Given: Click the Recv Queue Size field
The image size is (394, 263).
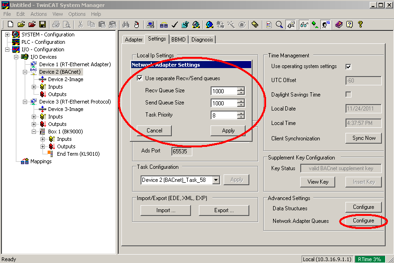Looking at the screenshot, I should [224, 91].
